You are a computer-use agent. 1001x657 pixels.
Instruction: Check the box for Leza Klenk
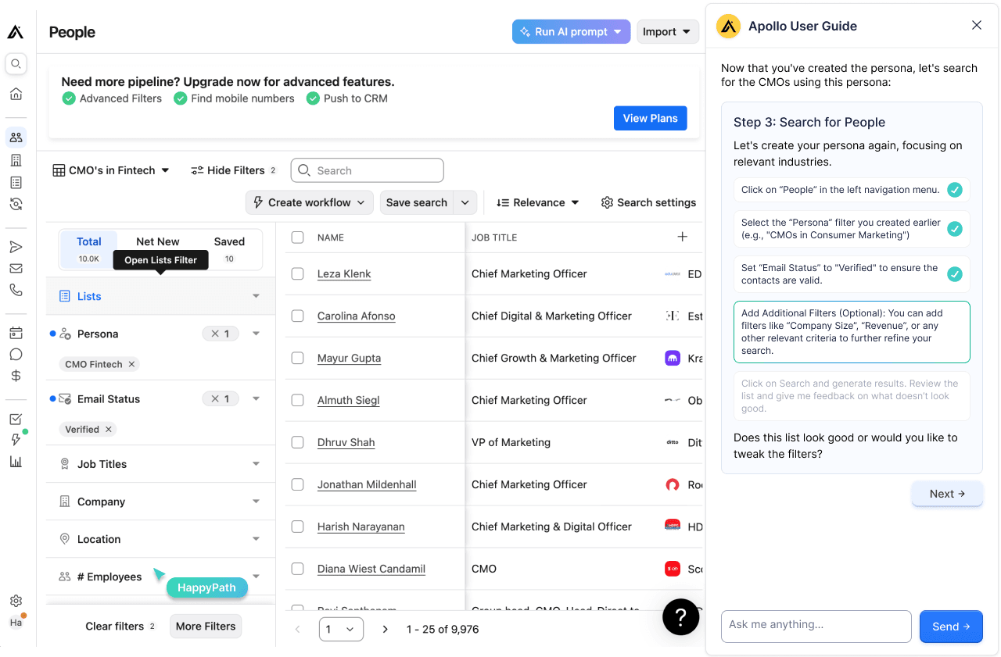pos(297,273)
